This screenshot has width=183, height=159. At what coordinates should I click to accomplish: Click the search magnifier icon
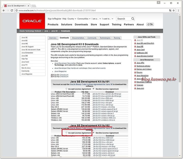click(133, 19)
